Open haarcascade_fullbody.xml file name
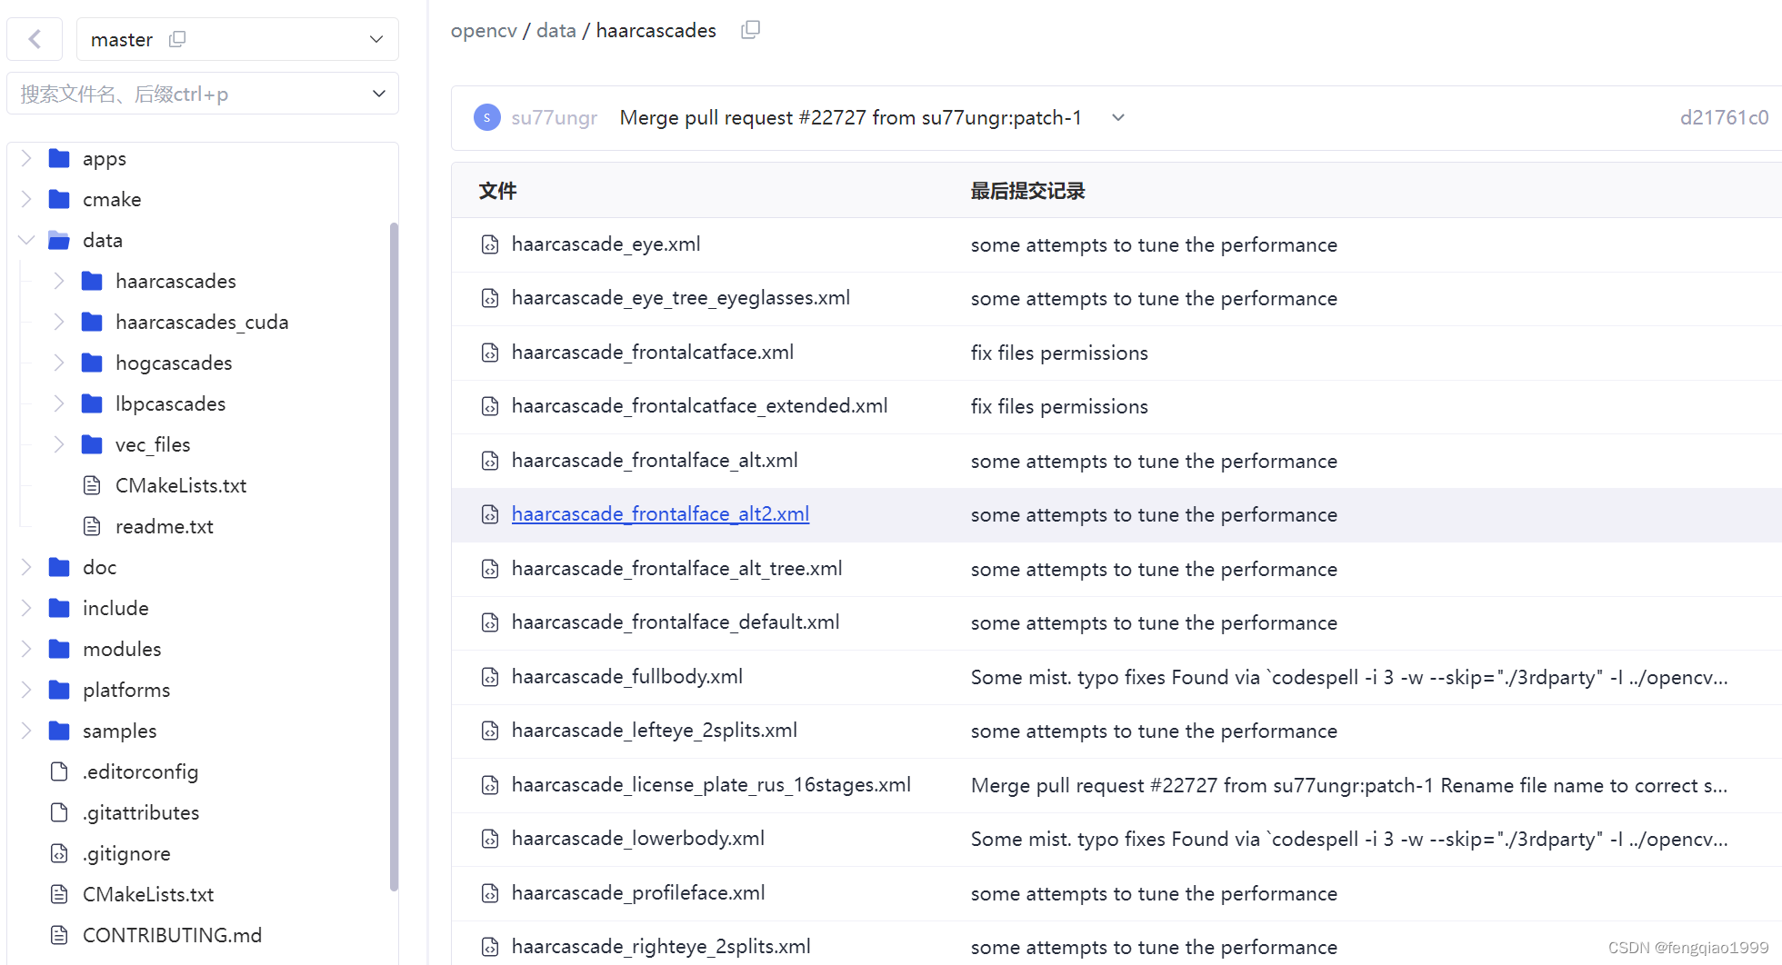The image size is (1782, 965). pos(627,676)
